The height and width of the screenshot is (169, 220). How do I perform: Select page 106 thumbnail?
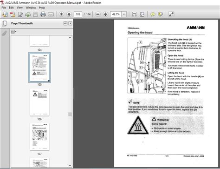[x=39, y=102]
